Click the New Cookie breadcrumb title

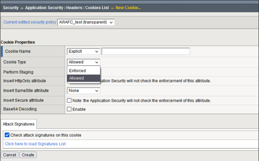pos(128,8)
